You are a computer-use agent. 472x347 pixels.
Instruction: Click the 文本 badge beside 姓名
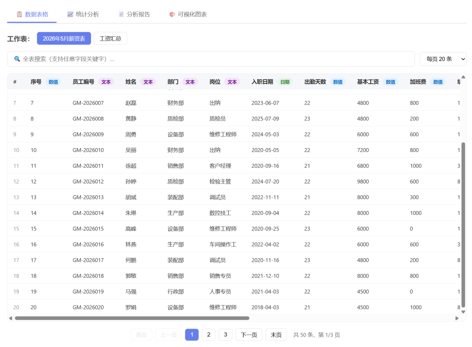(x=148, y=82)
